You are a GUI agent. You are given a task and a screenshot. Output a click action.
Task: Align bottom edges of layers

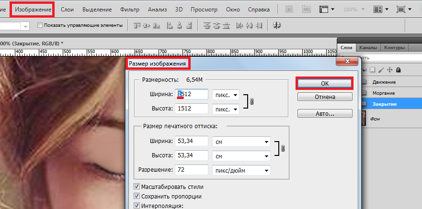coord(156,25)
